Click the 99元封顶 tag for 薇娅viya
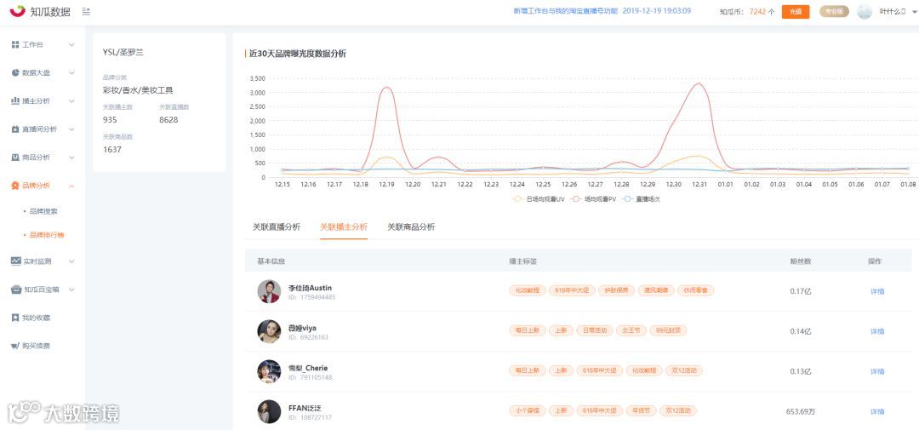The width and height of the screenshot is (919, 430). click(x=668, y=330)
